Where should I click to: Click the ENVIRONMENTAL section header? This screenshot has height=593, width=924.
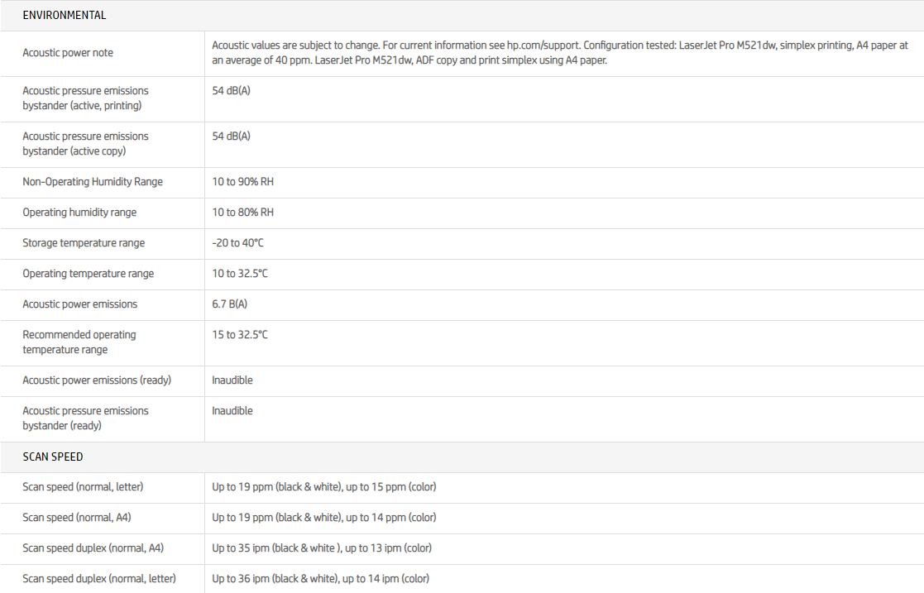[x=65, y=16]
